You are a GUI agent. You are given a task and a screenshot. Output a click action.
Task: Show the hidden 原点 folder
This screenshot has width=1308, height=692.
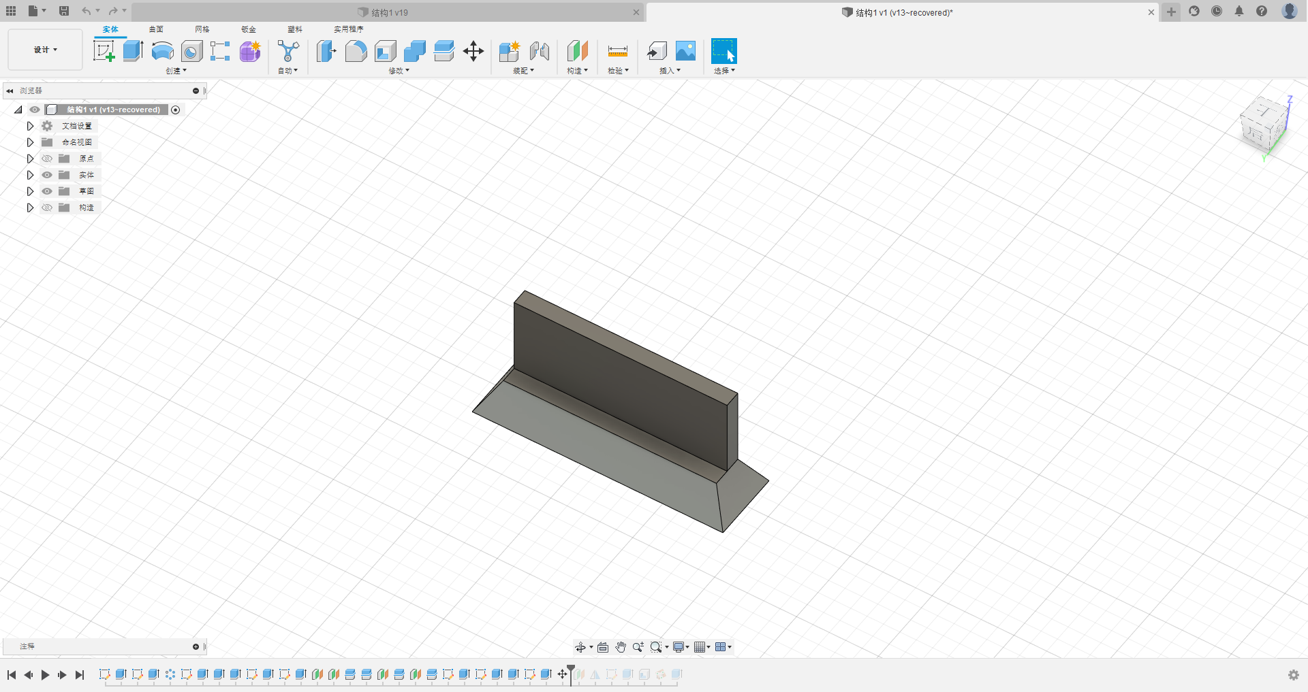47,159
